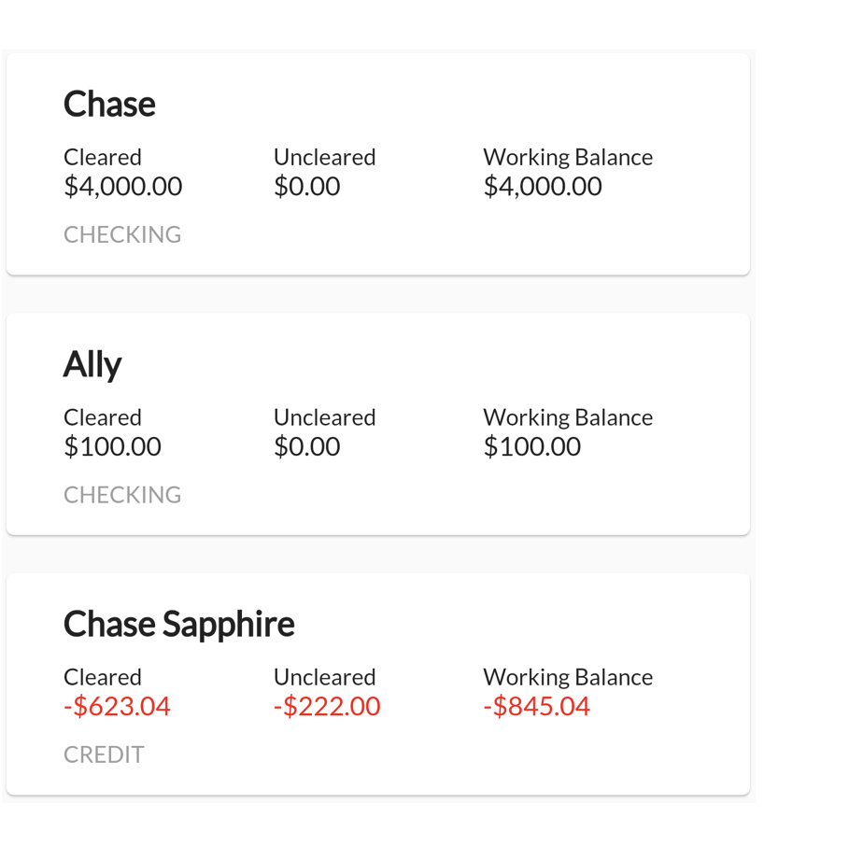This screenshot has height=846, width=863.
Task: Click the Cleared label in Chase Sapphire card
Action: coord(103,677)
